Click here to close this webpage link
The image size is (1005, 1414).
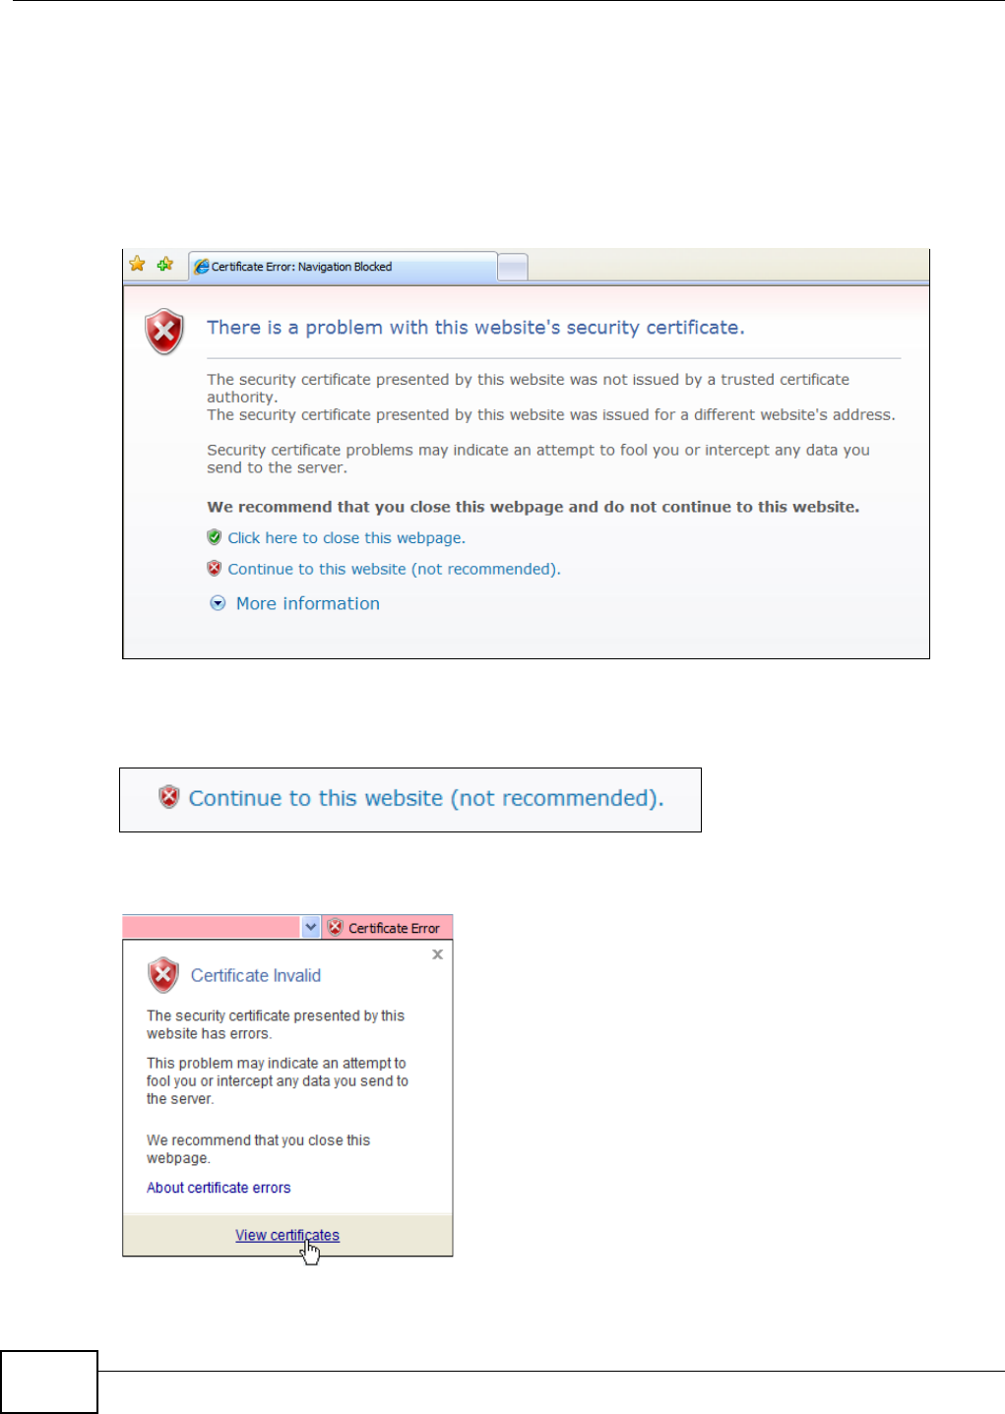tap(346, 538)
